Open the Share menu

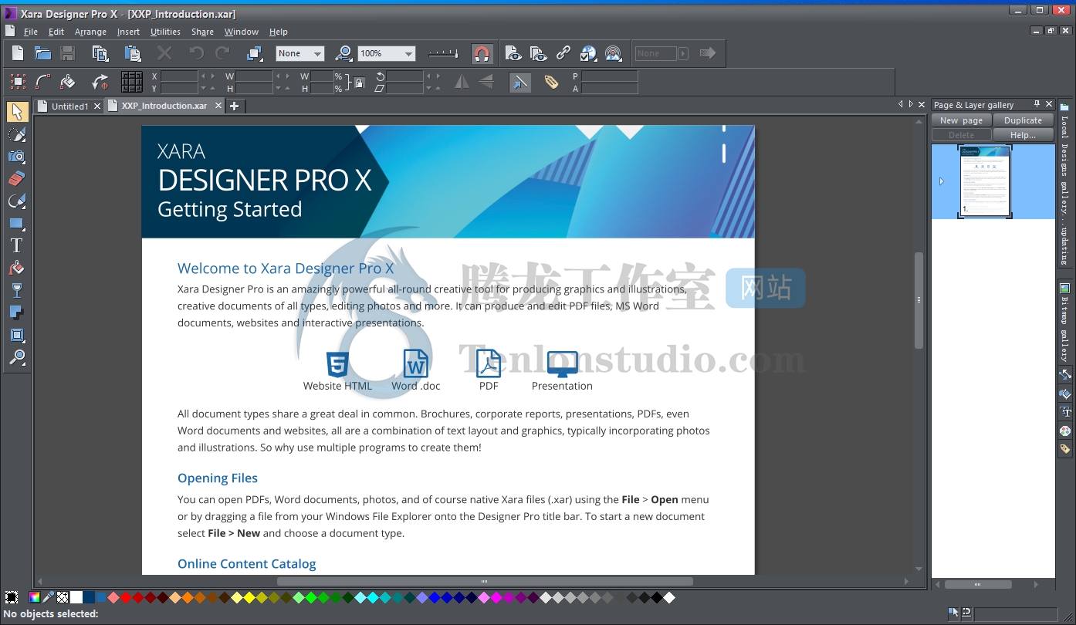pos(202,32)
